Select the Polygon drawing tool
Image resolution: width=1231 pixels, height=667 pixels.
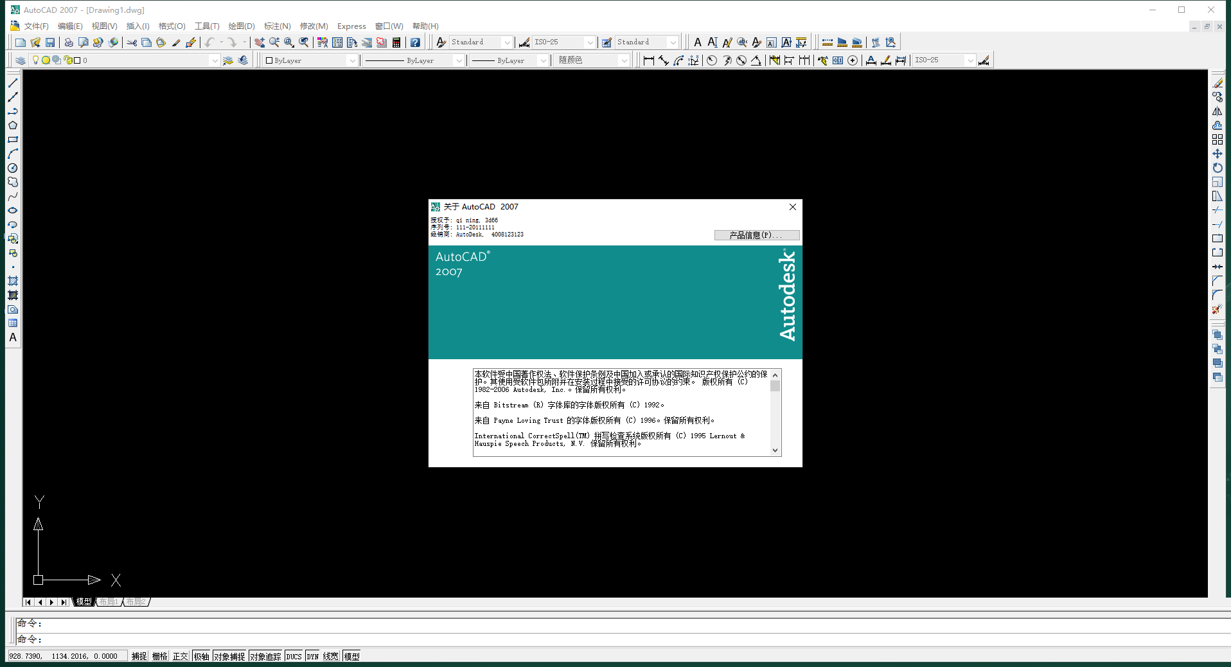(x=12, y=125)
